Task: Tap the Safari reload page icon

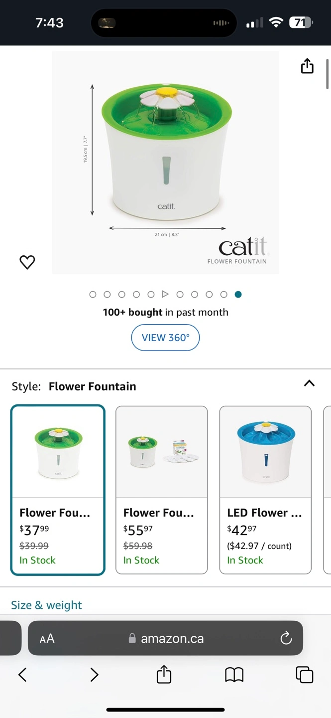Action: point(286,638)
